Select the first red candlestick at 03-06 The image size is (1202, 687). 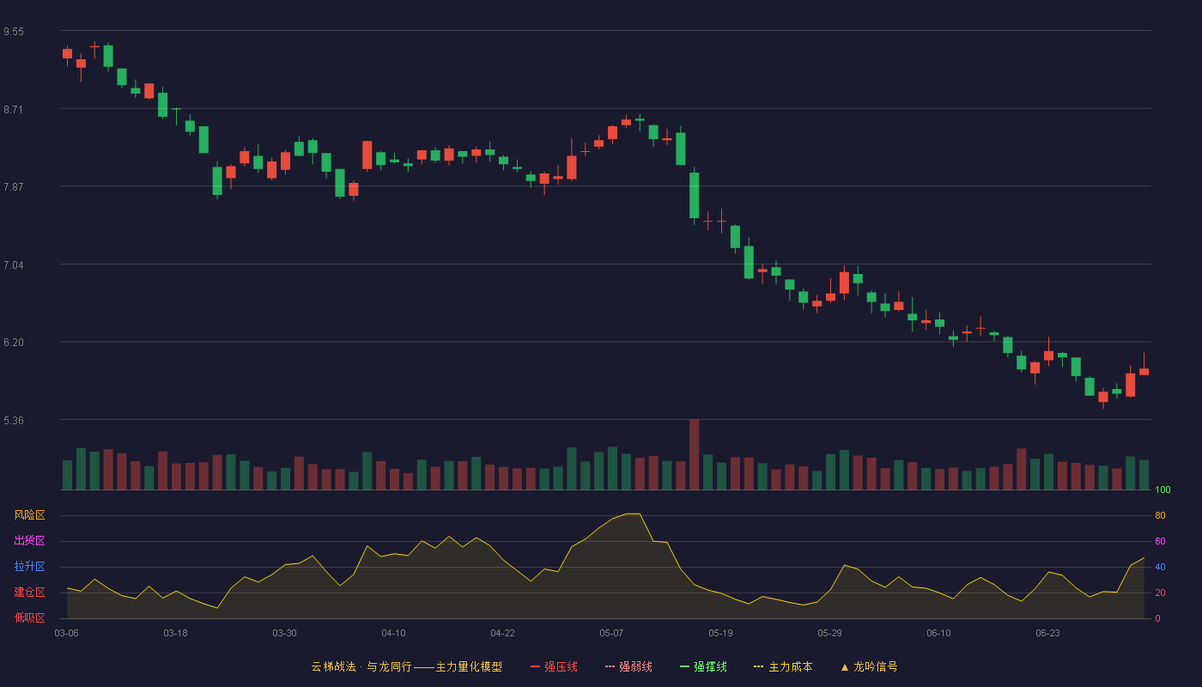click(67, 53)
